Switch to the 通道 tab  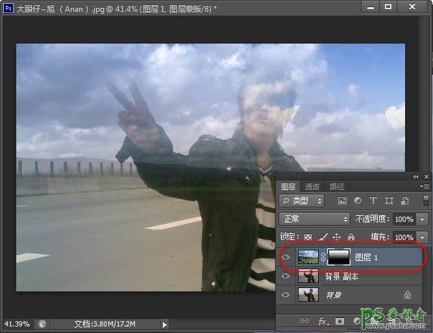pos(312,186)
